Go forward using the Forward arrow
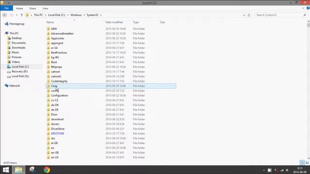Screen dimensions: 310x174 tap(11, 15)
